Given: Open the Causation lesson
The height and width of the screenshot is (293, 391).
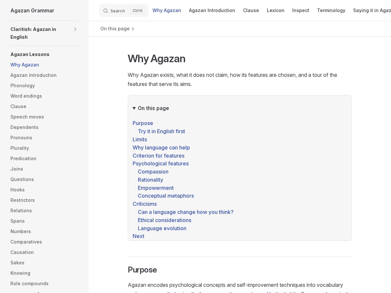Looking at the screenshot, I should [22, 252].
